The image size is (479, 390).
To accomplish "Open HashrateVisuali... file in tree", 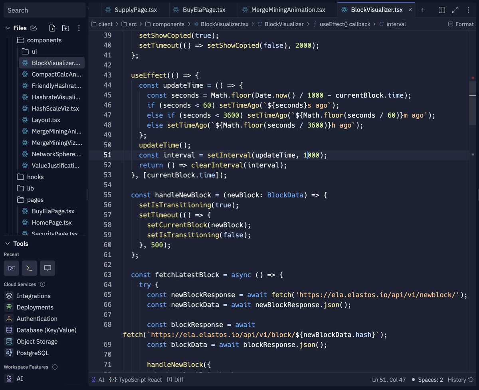I will 52,97.
